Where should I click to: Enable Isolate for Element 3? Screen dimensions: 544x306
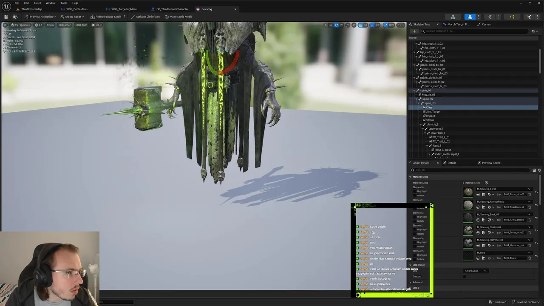(415, 234)
